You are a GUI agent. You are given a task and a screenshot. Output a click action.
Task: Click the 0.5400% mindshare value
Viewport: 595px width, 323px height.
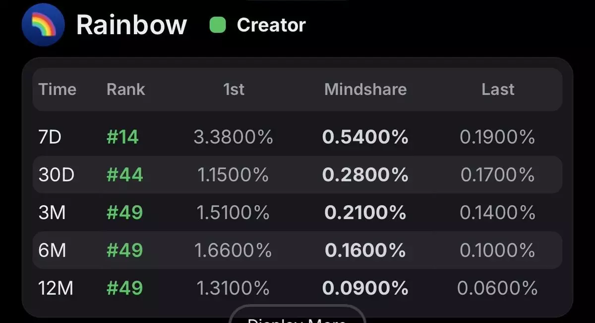click(x=365, y=137)
